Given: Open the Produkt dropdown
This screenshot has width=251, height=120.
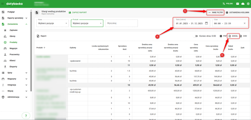Looking at the screenshot, I should pos(87,23).
